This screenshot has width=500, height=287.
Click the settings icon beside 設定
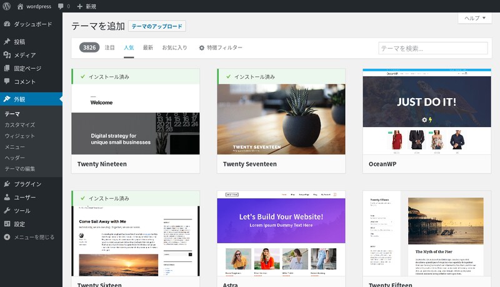[x=7, y=224]
